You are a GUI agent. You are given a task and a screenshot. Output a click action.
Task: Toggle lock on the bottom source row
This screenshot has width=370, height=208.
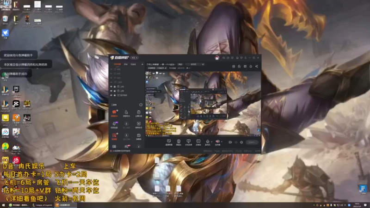click(115, 95)
